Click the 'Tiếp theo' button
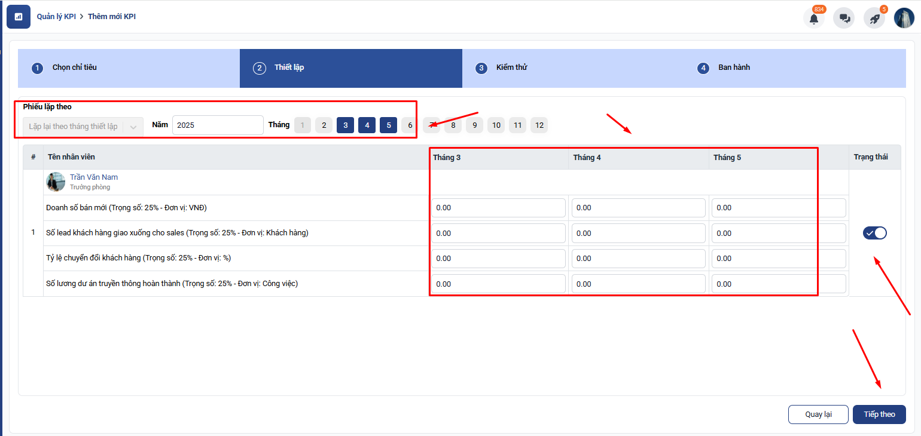 pos(879,414)
